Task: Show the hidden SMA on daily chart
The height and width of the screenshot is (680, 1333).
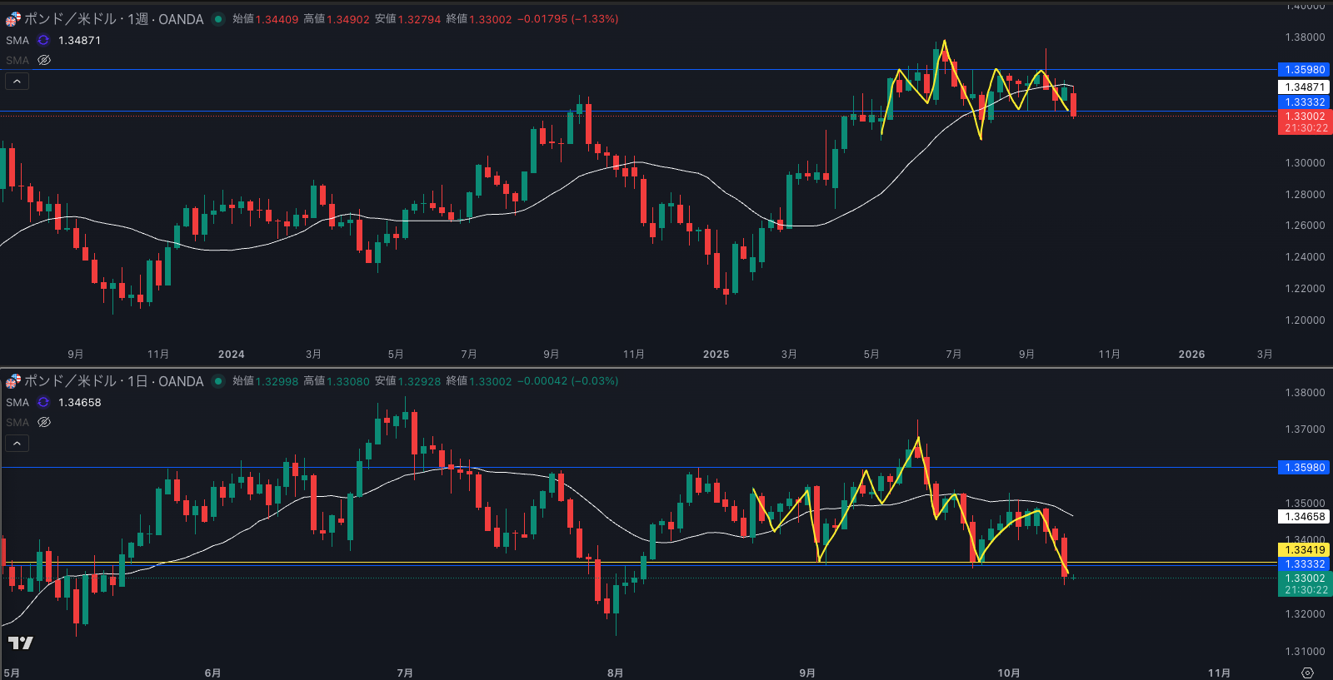Action: [44, 422]
